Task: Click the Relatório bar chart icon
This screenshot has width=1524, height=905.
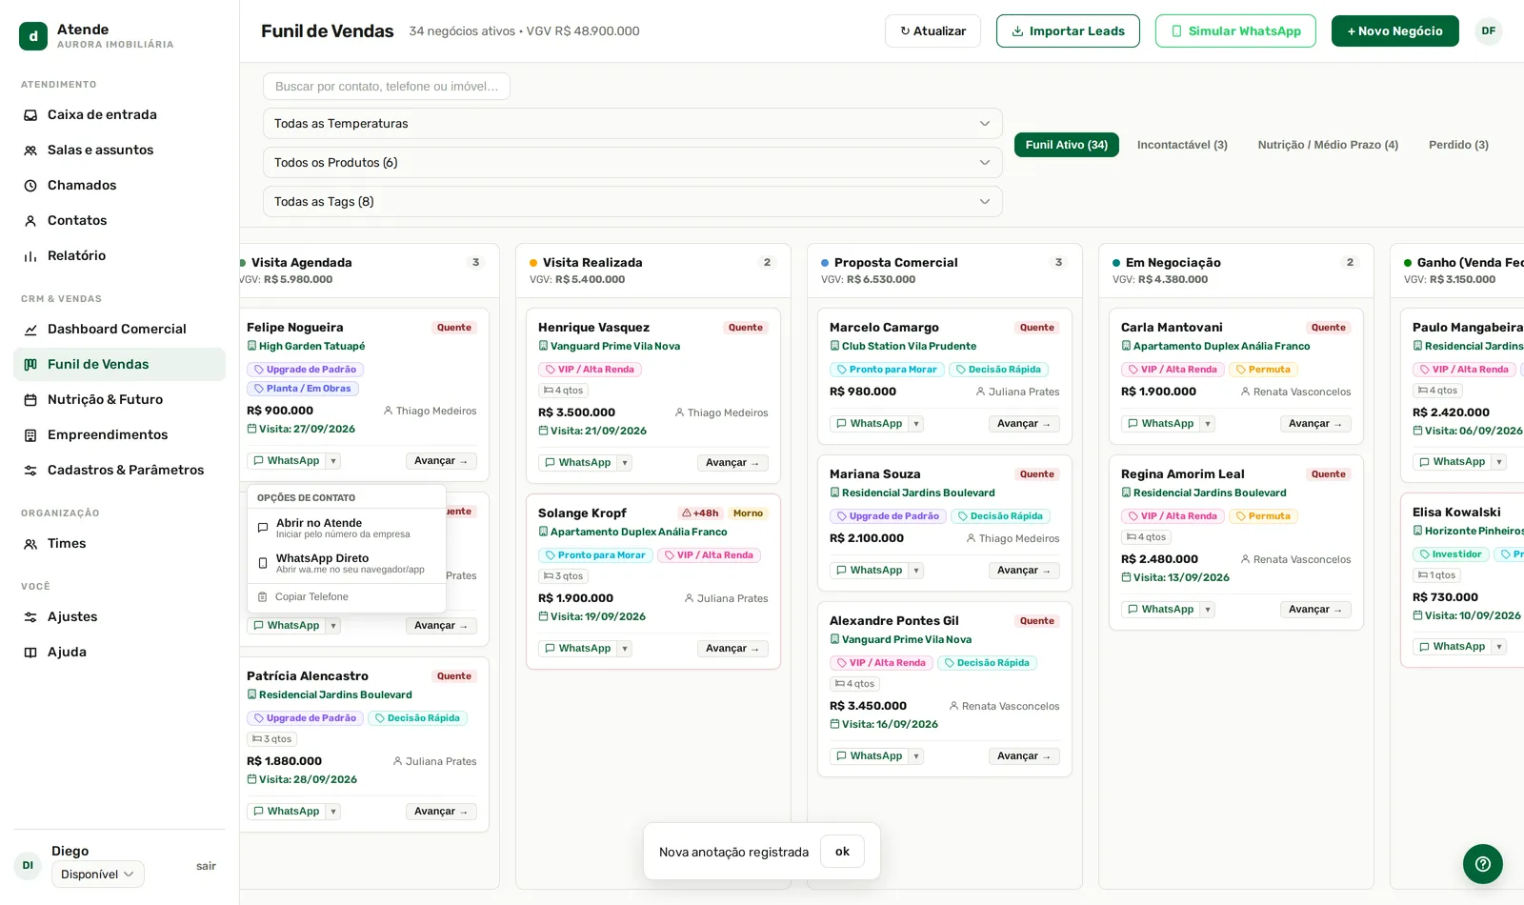Action: click(x=30, y=256)
